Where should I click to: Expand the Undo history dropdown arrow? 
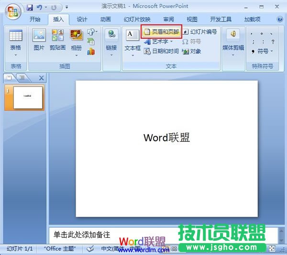(46, 8)
